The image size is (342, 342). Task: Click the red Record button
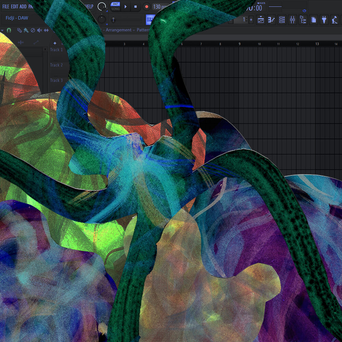(x=146, y=6)
